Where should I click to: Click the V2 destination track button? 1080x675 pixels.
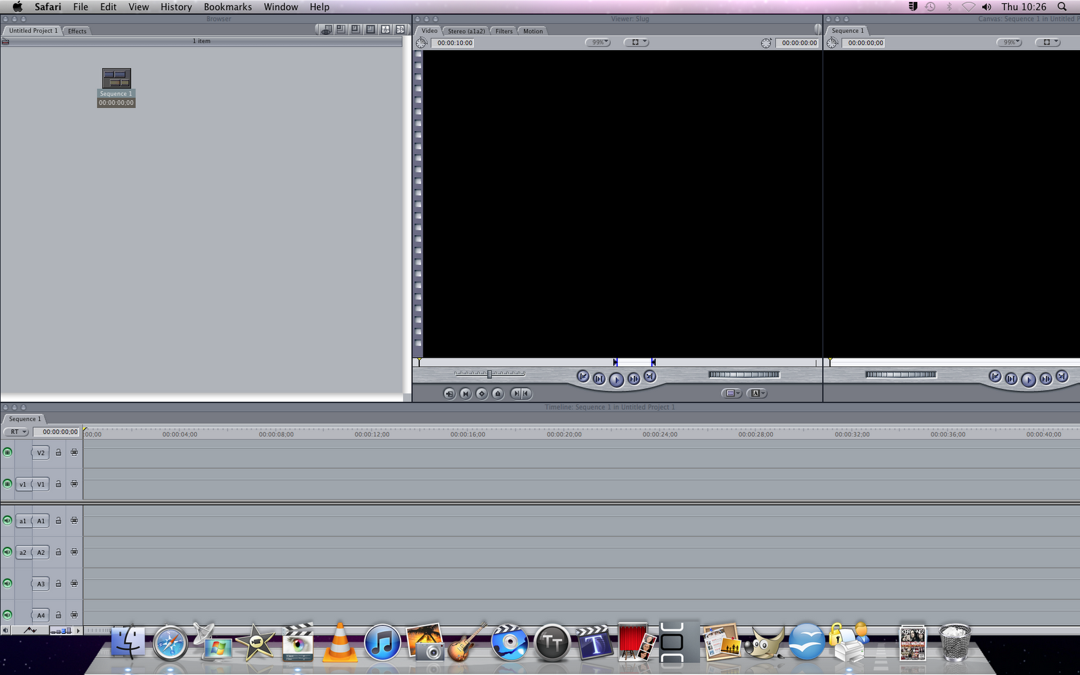[x=40, y=452]
